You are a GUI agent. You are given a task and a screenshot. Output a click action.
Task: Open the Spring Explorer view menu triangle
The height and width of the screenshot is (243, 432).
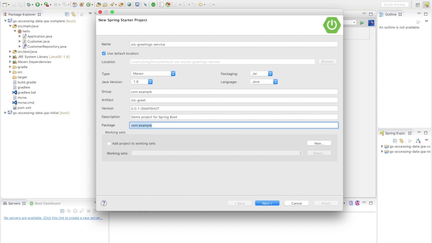point(426,140)
